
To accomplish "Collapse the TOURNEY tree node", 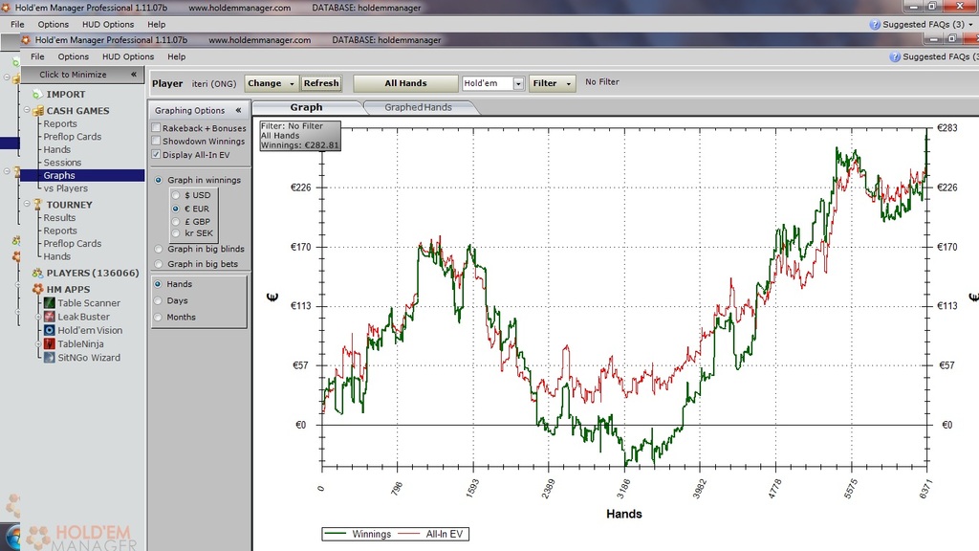I will pyautogui.click(x=27, y=204).
